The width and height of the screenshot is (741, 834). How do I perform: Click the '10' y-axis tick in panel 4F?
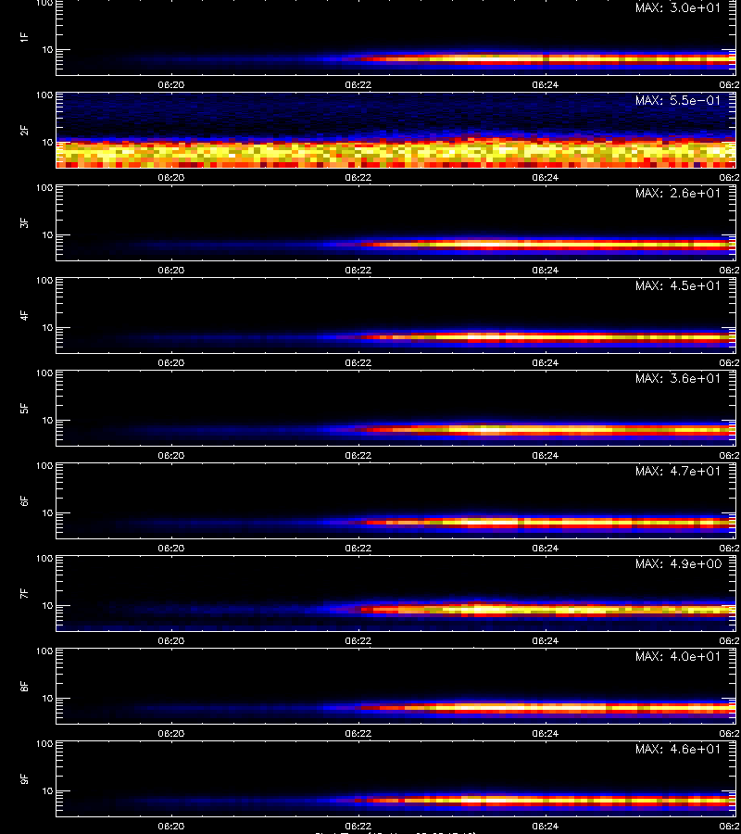pos(47,328)
